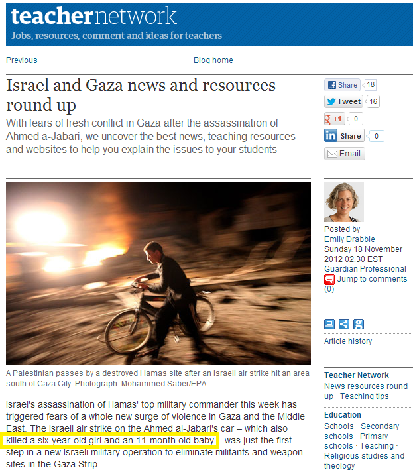413x470 pixels.
Task: Open the Teacher Network section heading
Action: tap(357, 375)
